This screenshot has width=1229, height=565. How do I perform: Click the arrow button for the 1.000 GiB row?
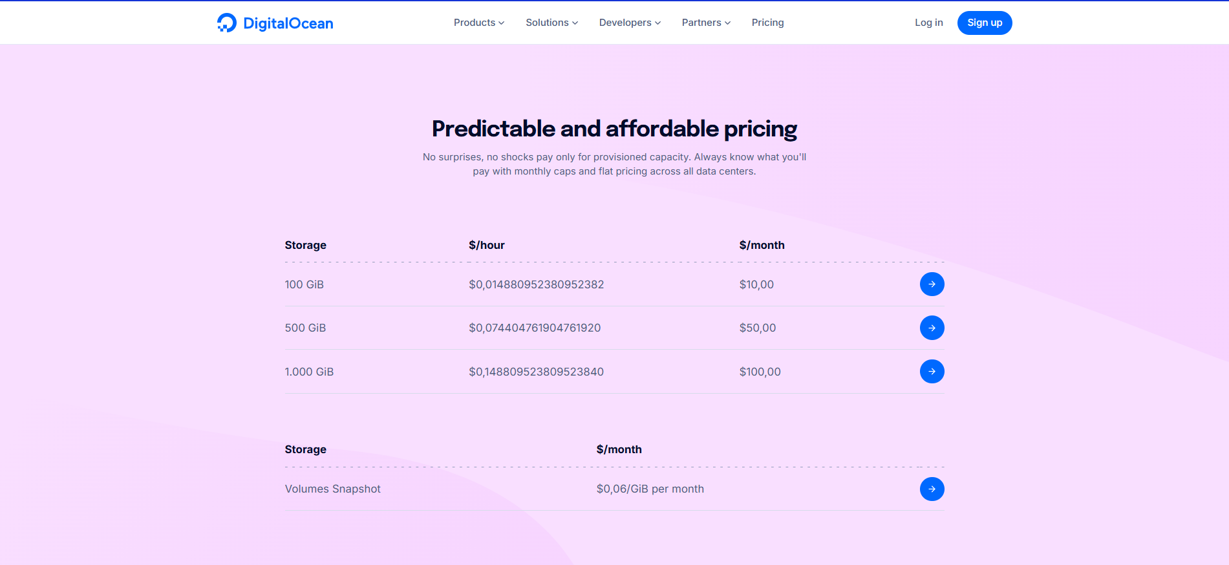932,372
